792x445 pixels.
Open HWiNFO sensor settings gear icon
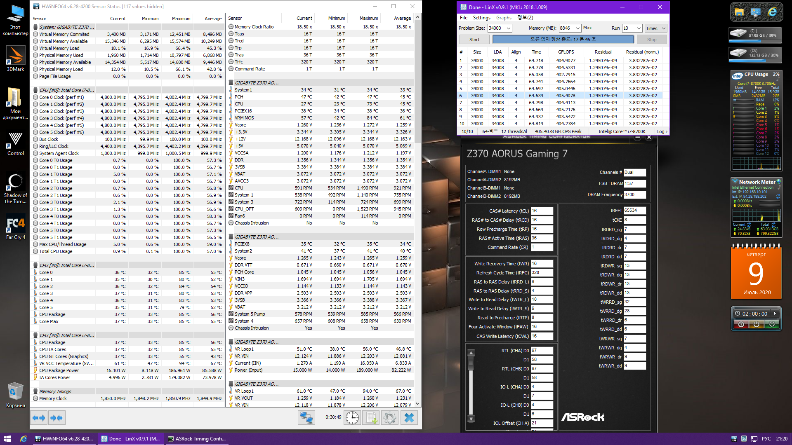coord(389,418)
